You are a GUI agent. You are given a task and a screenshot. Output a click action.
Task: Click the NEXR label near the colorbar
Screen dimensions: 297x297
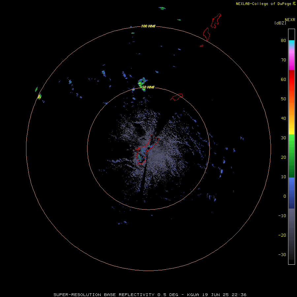290,19
